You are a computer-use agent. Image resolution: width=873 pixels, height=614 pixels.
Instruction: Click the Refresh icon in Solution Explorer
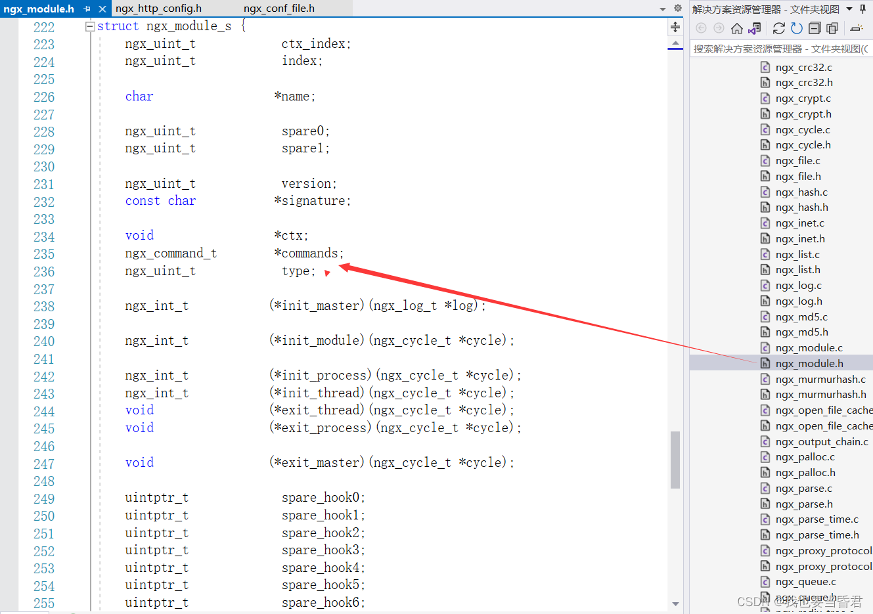click(x=797, y=28)
